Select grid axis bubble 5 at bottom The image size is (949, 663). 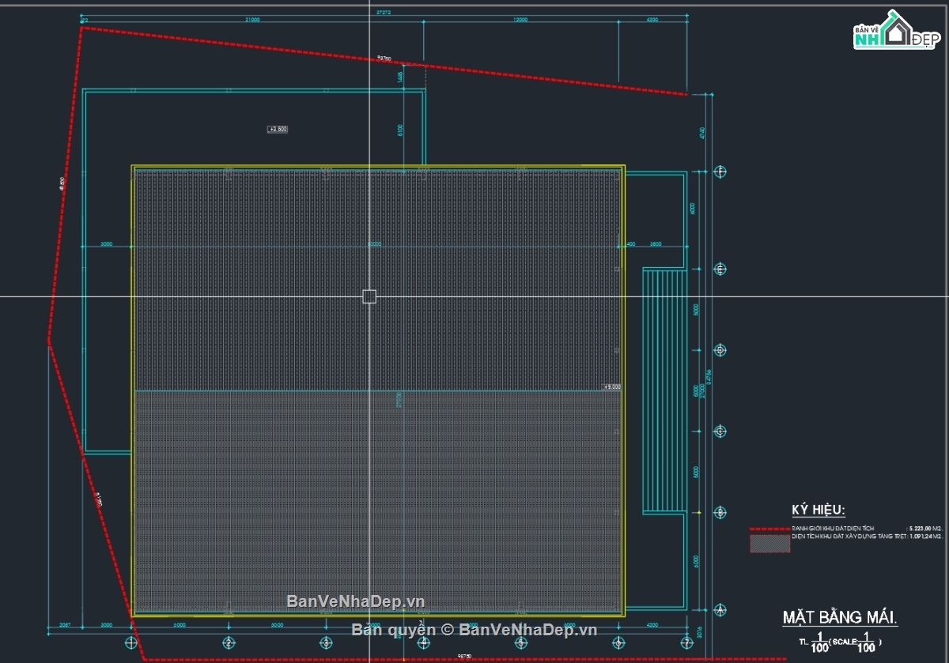[x=521, y=642]
